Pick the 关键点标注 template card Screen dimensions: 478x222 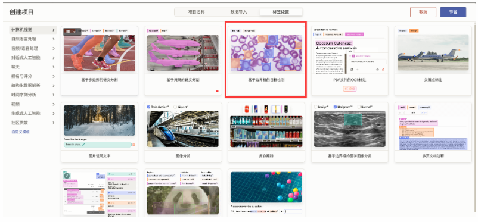[433, 61]
